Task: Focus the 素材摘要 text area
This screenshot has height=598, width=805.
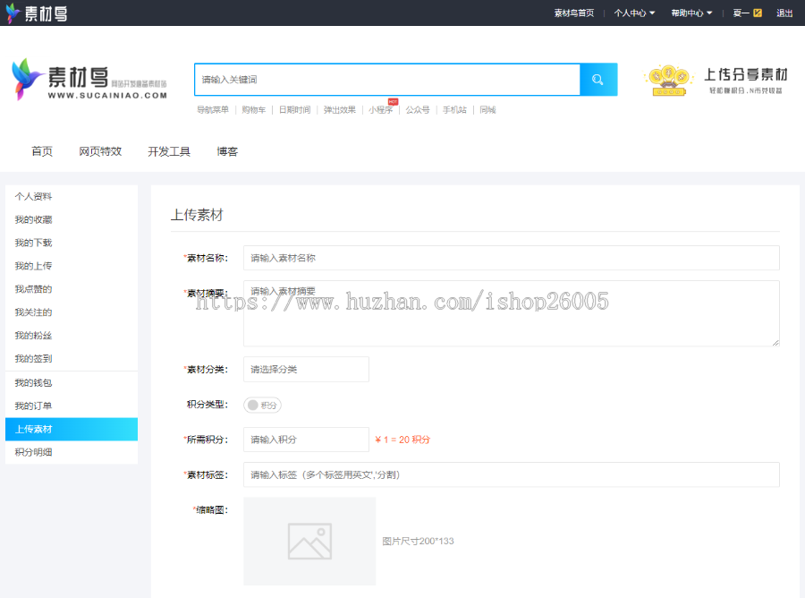Action: [511, 313]
